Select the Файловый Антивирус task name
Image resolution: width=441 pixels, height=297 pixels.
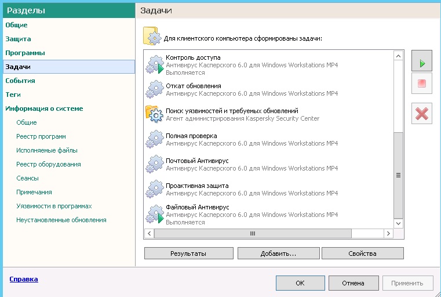pyautogui.click(x=198, y=207)
